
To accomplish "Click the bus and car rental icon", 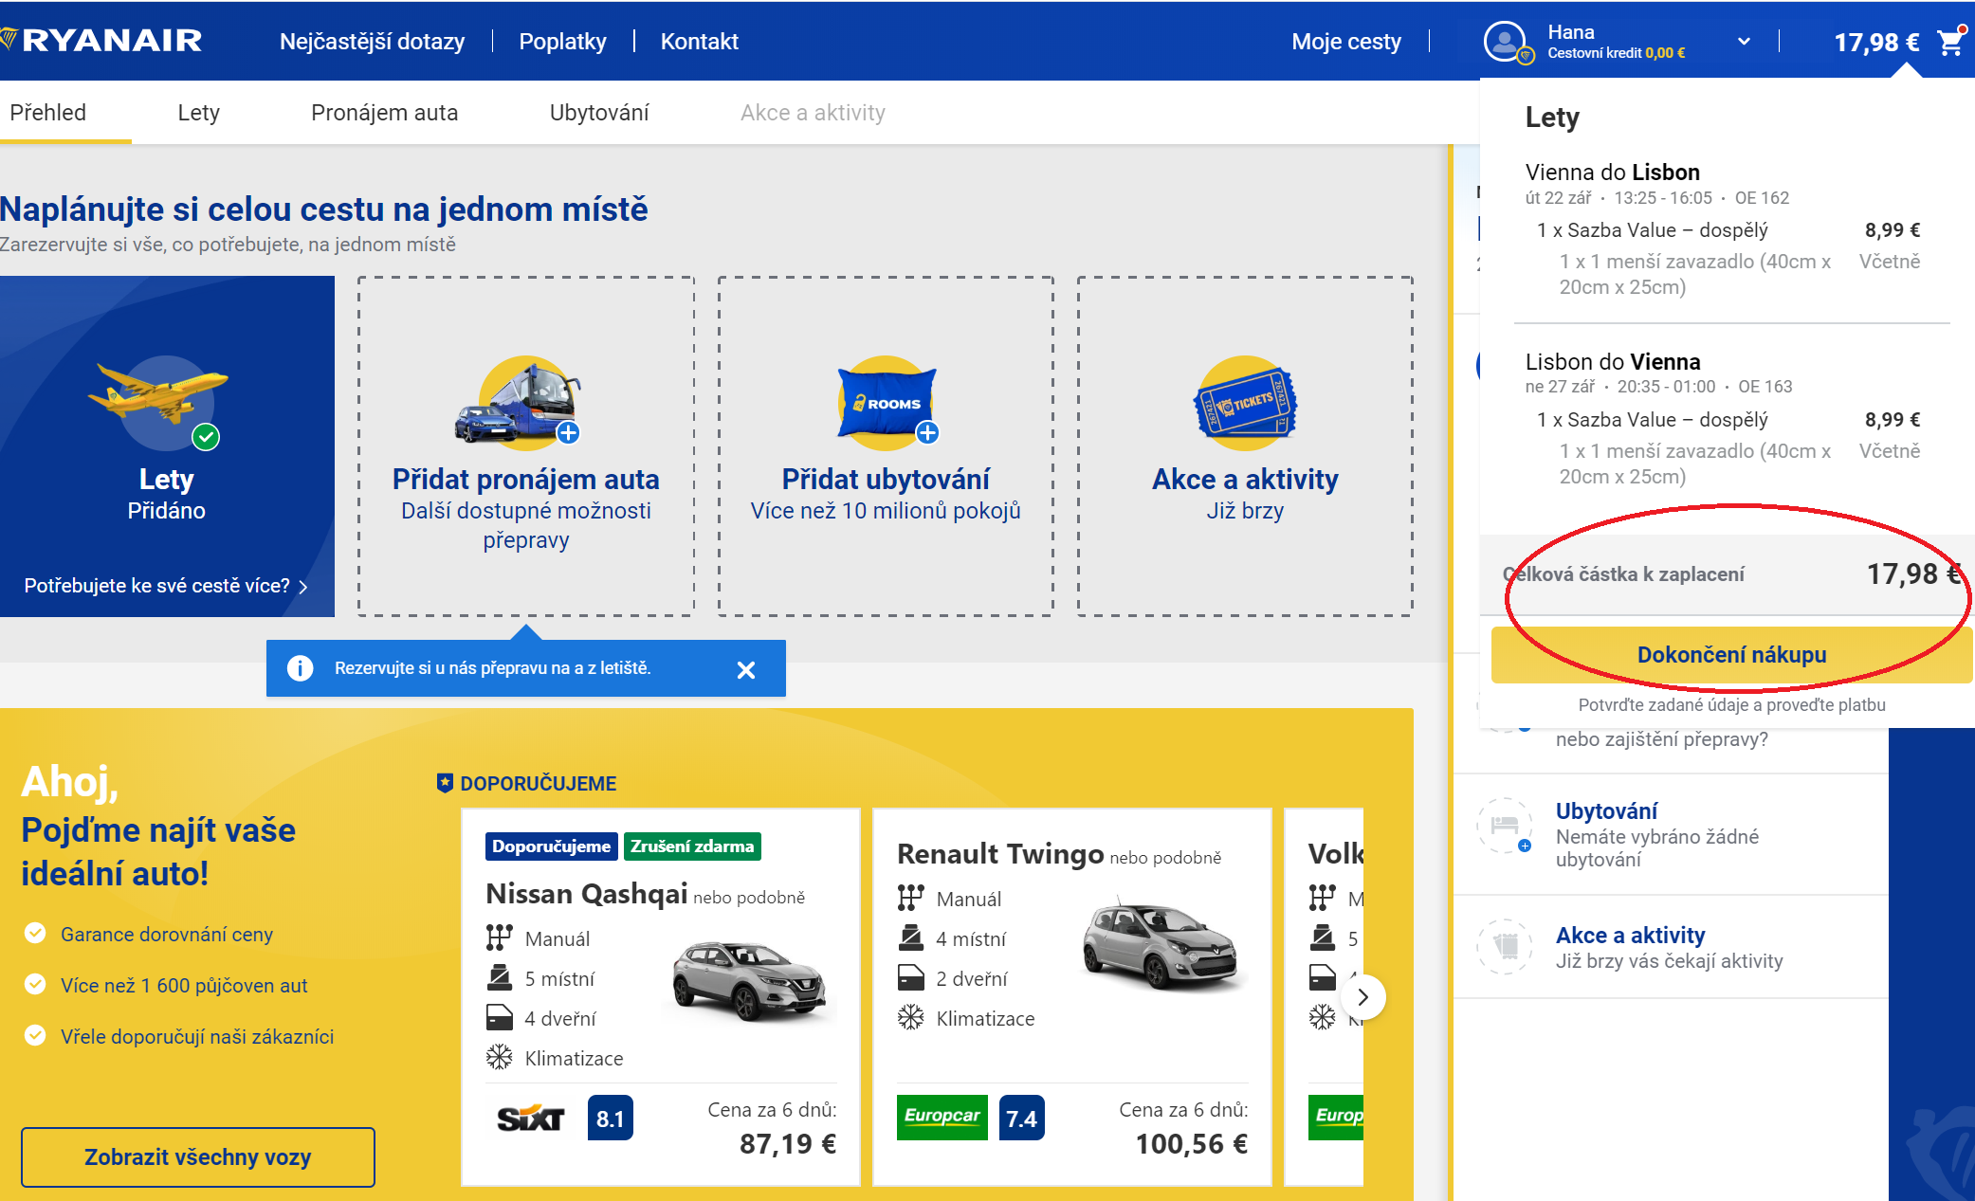I will point(521,401).
